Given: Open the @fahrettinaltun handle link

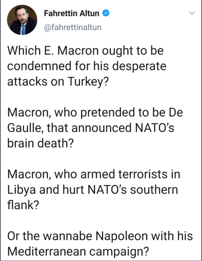Looking at the screenshot, I should pyautogui.click(x=73, y=27).
